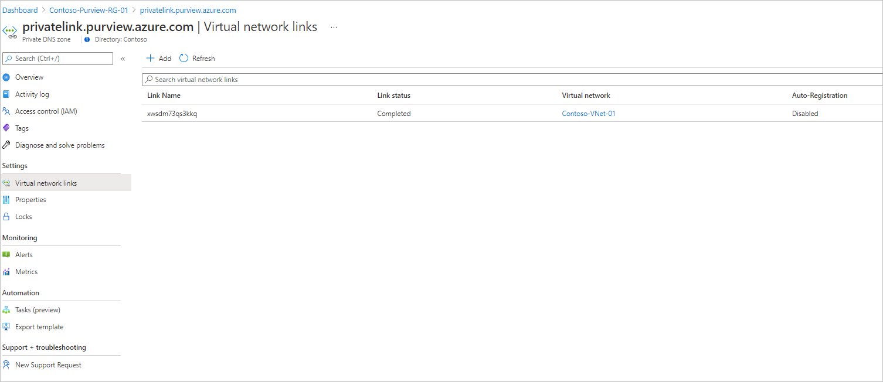Screen dimensions: 883x382
Task: Click the Search virtual network links field
Action: (510, 80)
